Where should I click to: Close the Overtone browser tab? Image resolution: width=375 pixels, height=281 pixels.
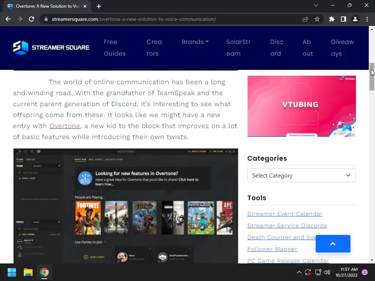85,6
